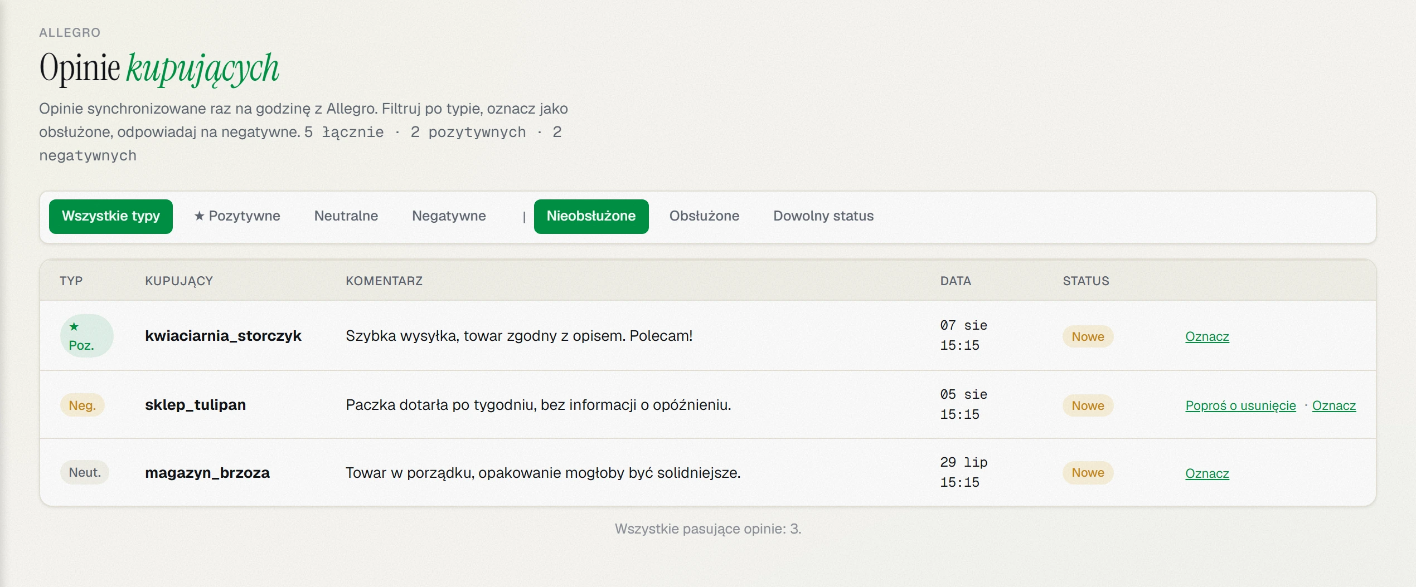This screenshot has width=1416, height=587.
Task: Select the Wszystkie typy filter
Action: pyautogui.click(x=111, y=216)
